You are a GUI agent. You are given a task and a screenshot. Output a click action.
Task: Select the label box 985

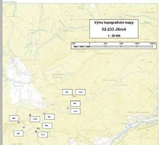click(18, 133)
